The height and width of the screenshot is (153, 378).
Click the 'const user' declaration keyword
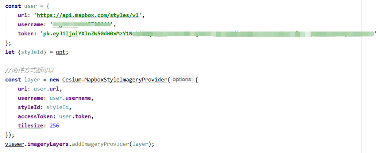click(x=13, y=6)
